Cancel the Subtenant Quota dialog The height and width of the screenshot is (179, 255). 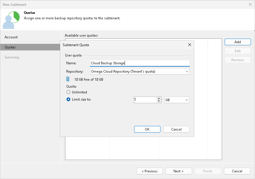[x=176, y=129]
